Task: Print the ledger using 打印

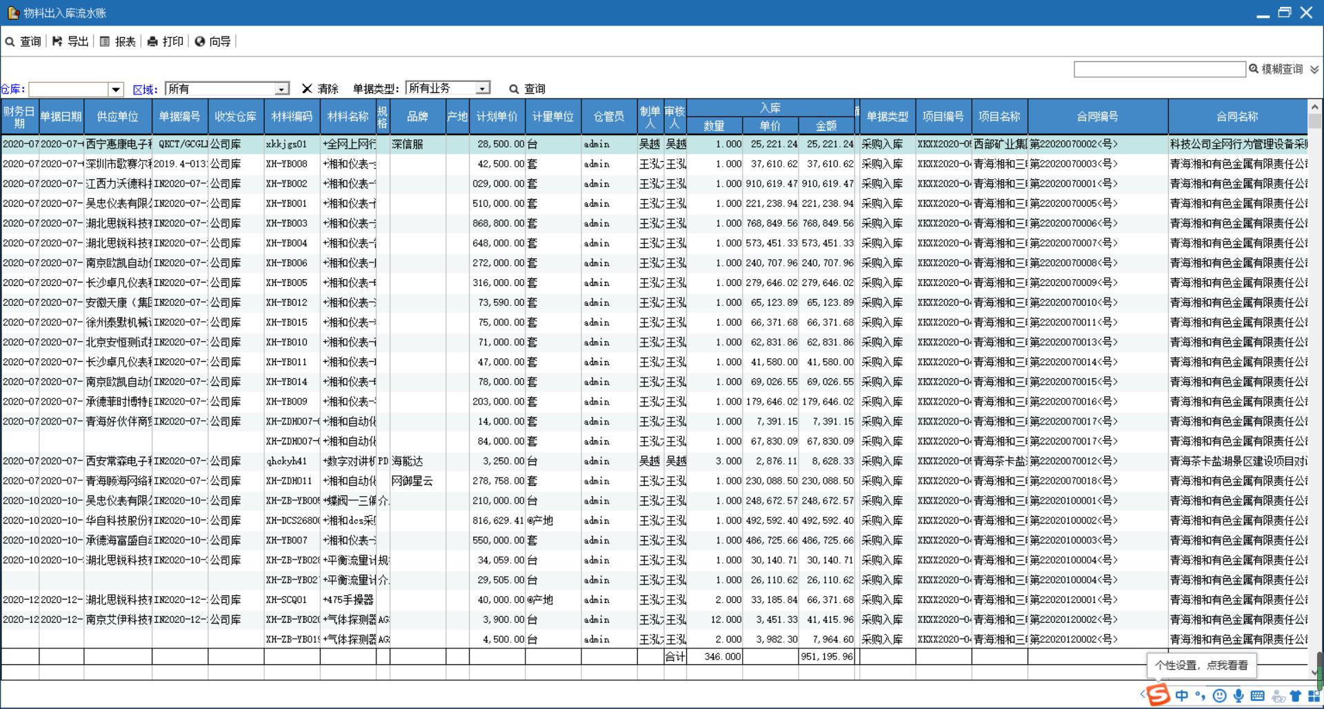Action: (165, 41)
